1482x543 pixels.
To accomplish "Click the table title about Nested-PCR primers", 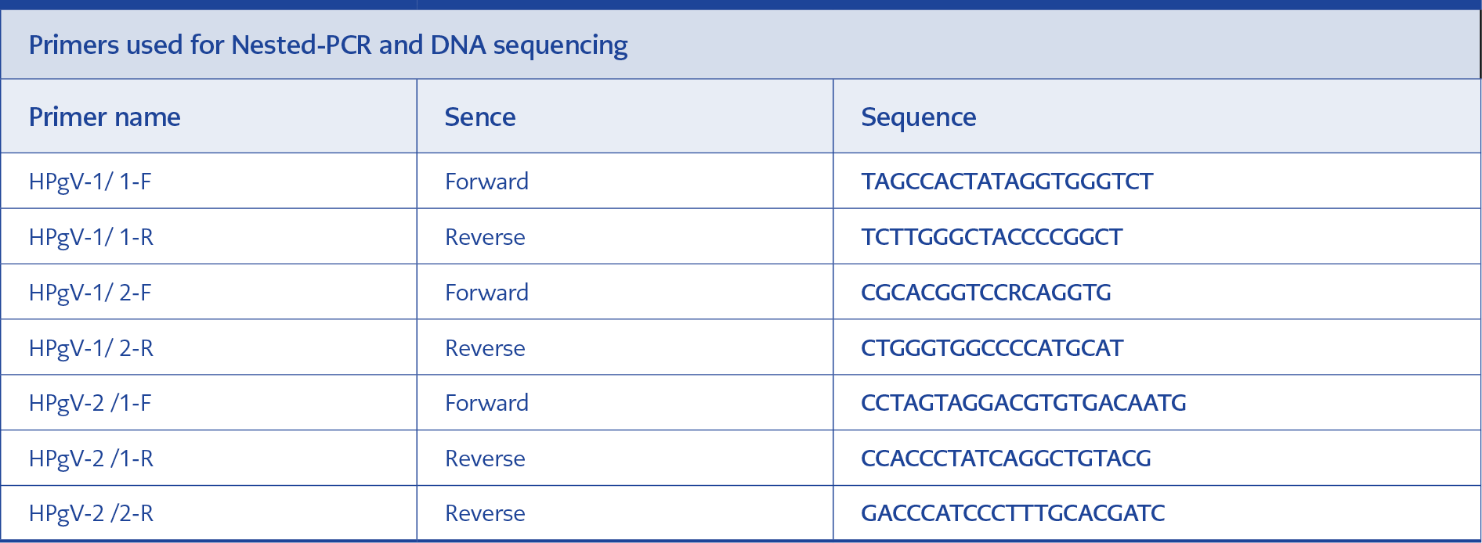I will 328,45.
